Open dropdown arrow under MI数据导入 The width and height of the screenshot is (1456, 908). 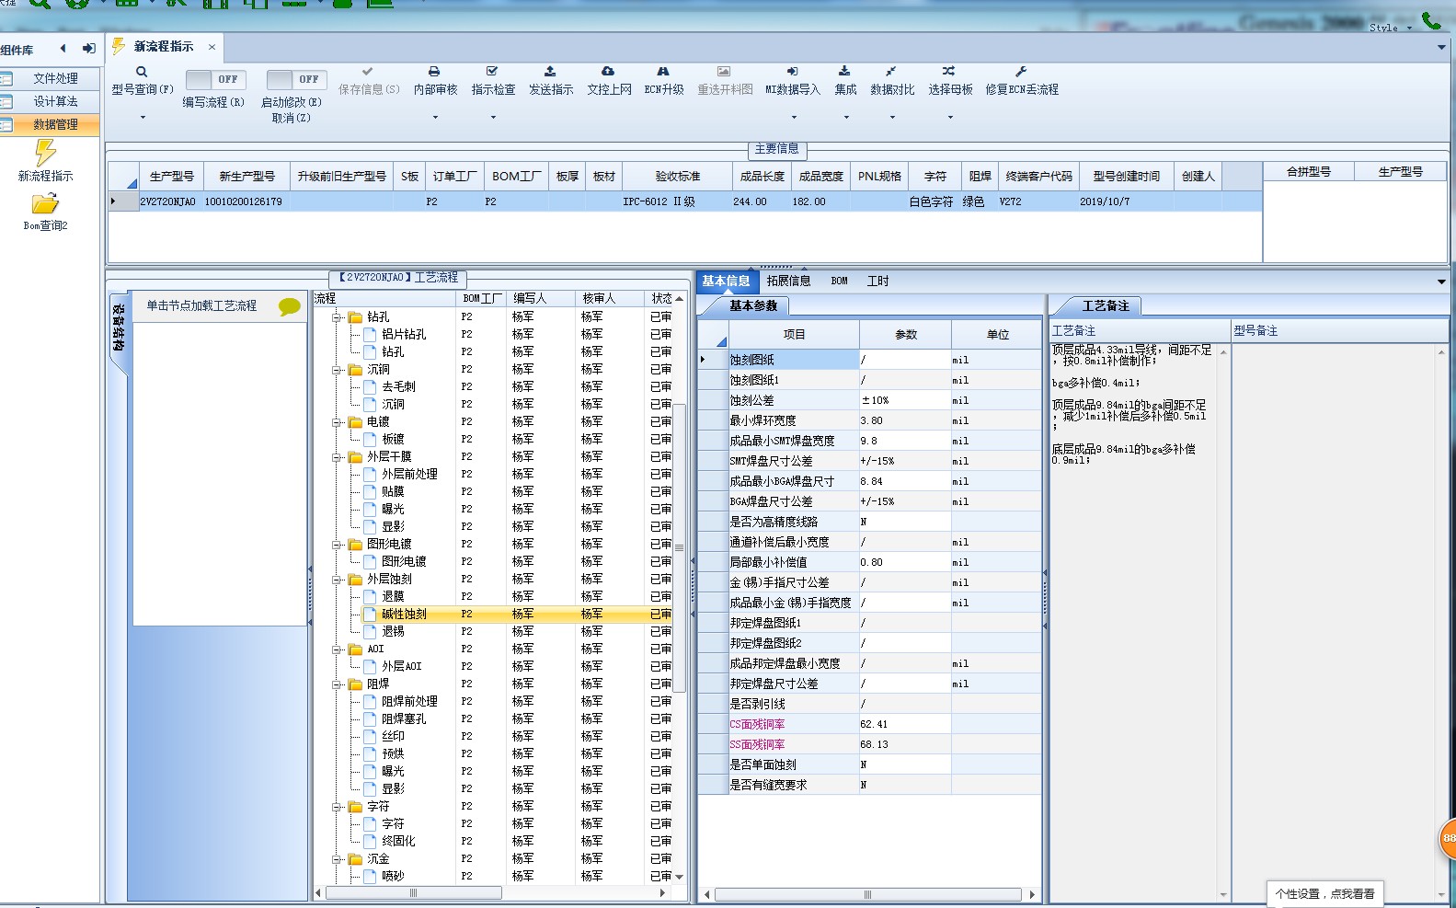[794, 118]
